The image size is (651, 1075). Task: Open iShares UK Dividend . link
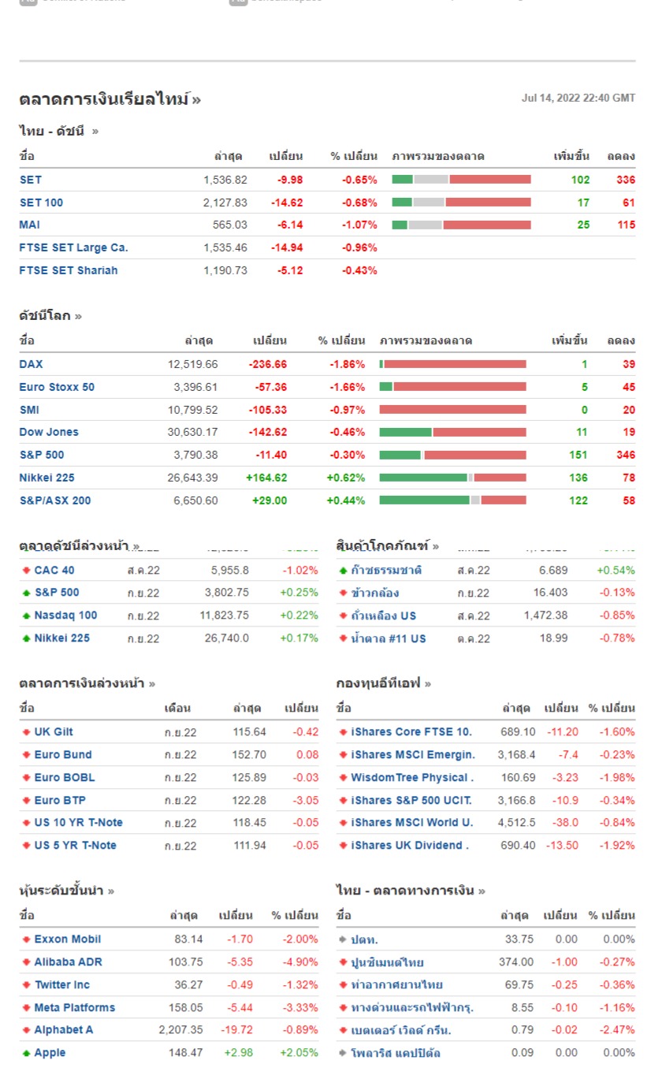click(410, 845)
